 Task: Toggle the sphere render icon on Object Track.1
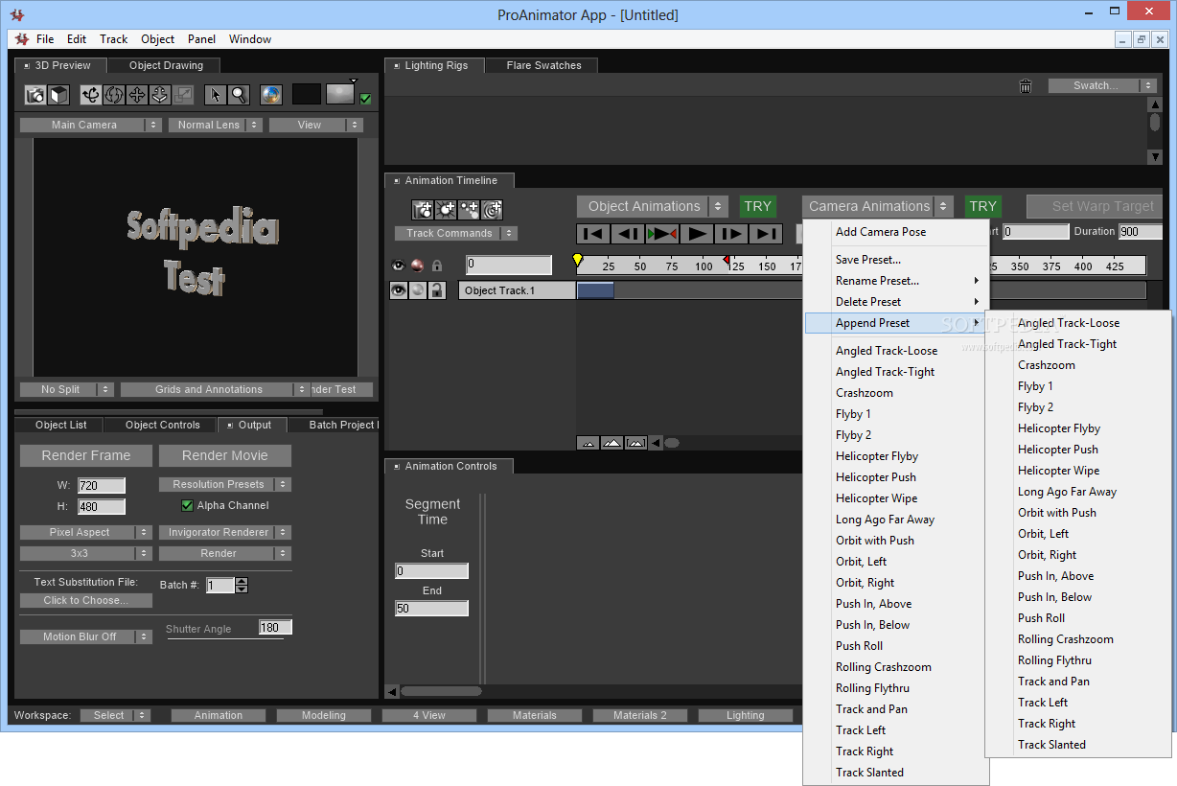point(418,290)
